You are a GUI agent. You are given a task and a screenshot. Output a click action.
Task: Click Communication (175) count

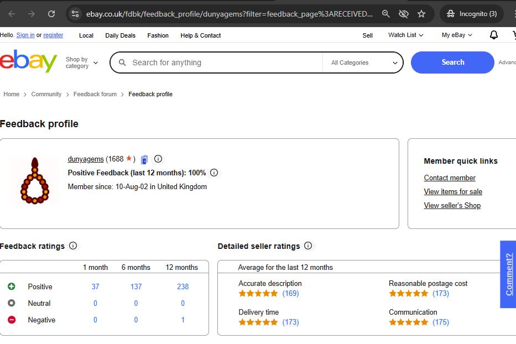[441, 322]
